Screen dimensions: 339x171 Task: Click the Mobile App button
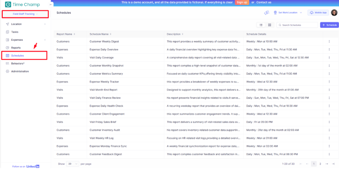[318, 13]
